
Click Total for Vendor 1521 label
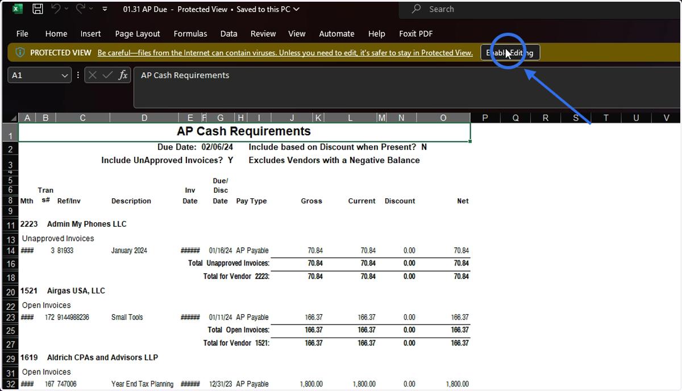[236, 343]
